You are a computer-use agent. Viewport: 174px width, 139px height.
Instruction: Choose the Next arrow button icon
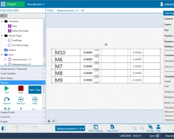(x=35, y=100)
